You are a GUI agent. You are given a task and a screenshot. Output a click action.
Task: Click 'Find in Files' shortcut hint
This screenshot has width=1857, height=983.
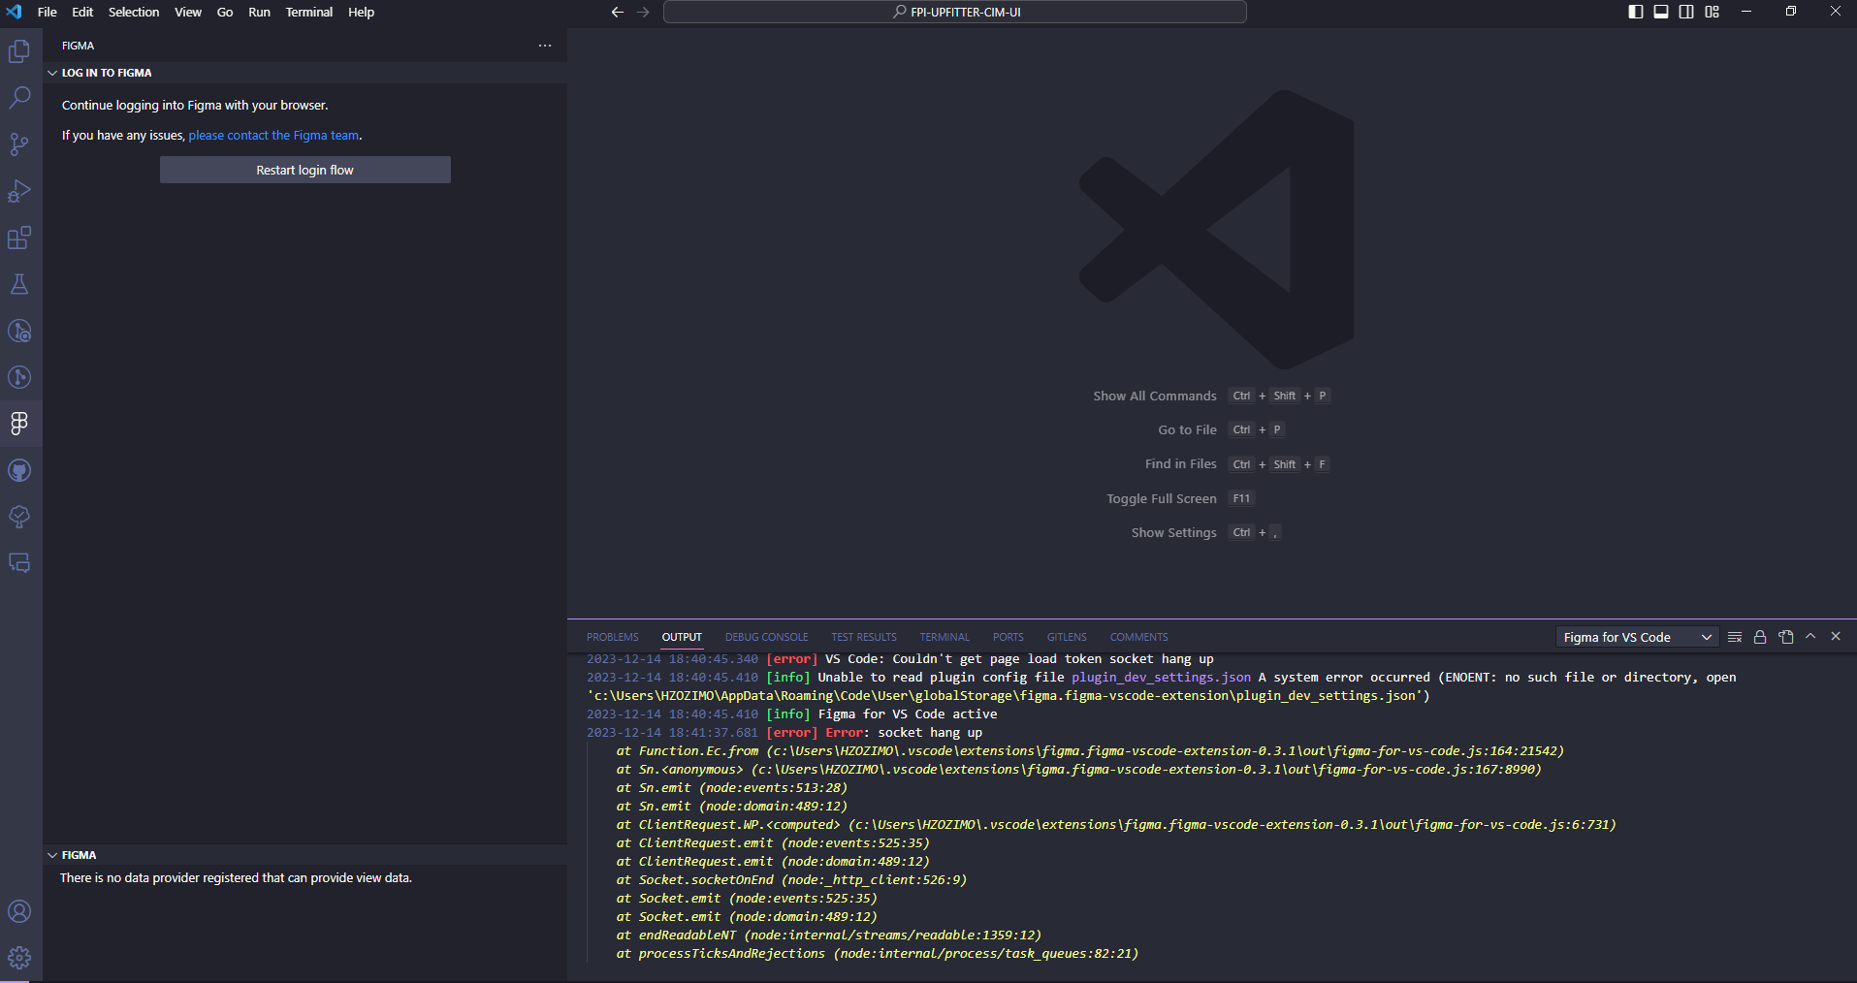click(1180, 464)
